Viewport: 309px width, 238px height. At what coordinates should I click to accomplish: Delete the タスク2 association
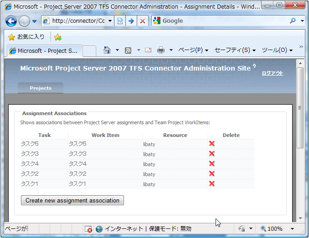(212, 174)
